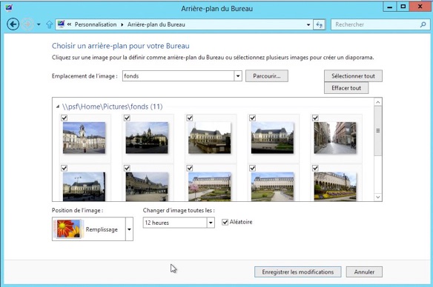This screenshot has width=433, height=287.
Task: Select second row first building thumbnail
Action: point(84,186)
